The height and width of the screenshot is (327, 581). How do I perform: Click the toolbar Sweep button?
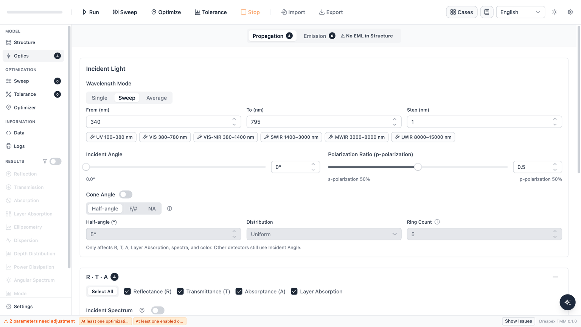pos(125,12)
